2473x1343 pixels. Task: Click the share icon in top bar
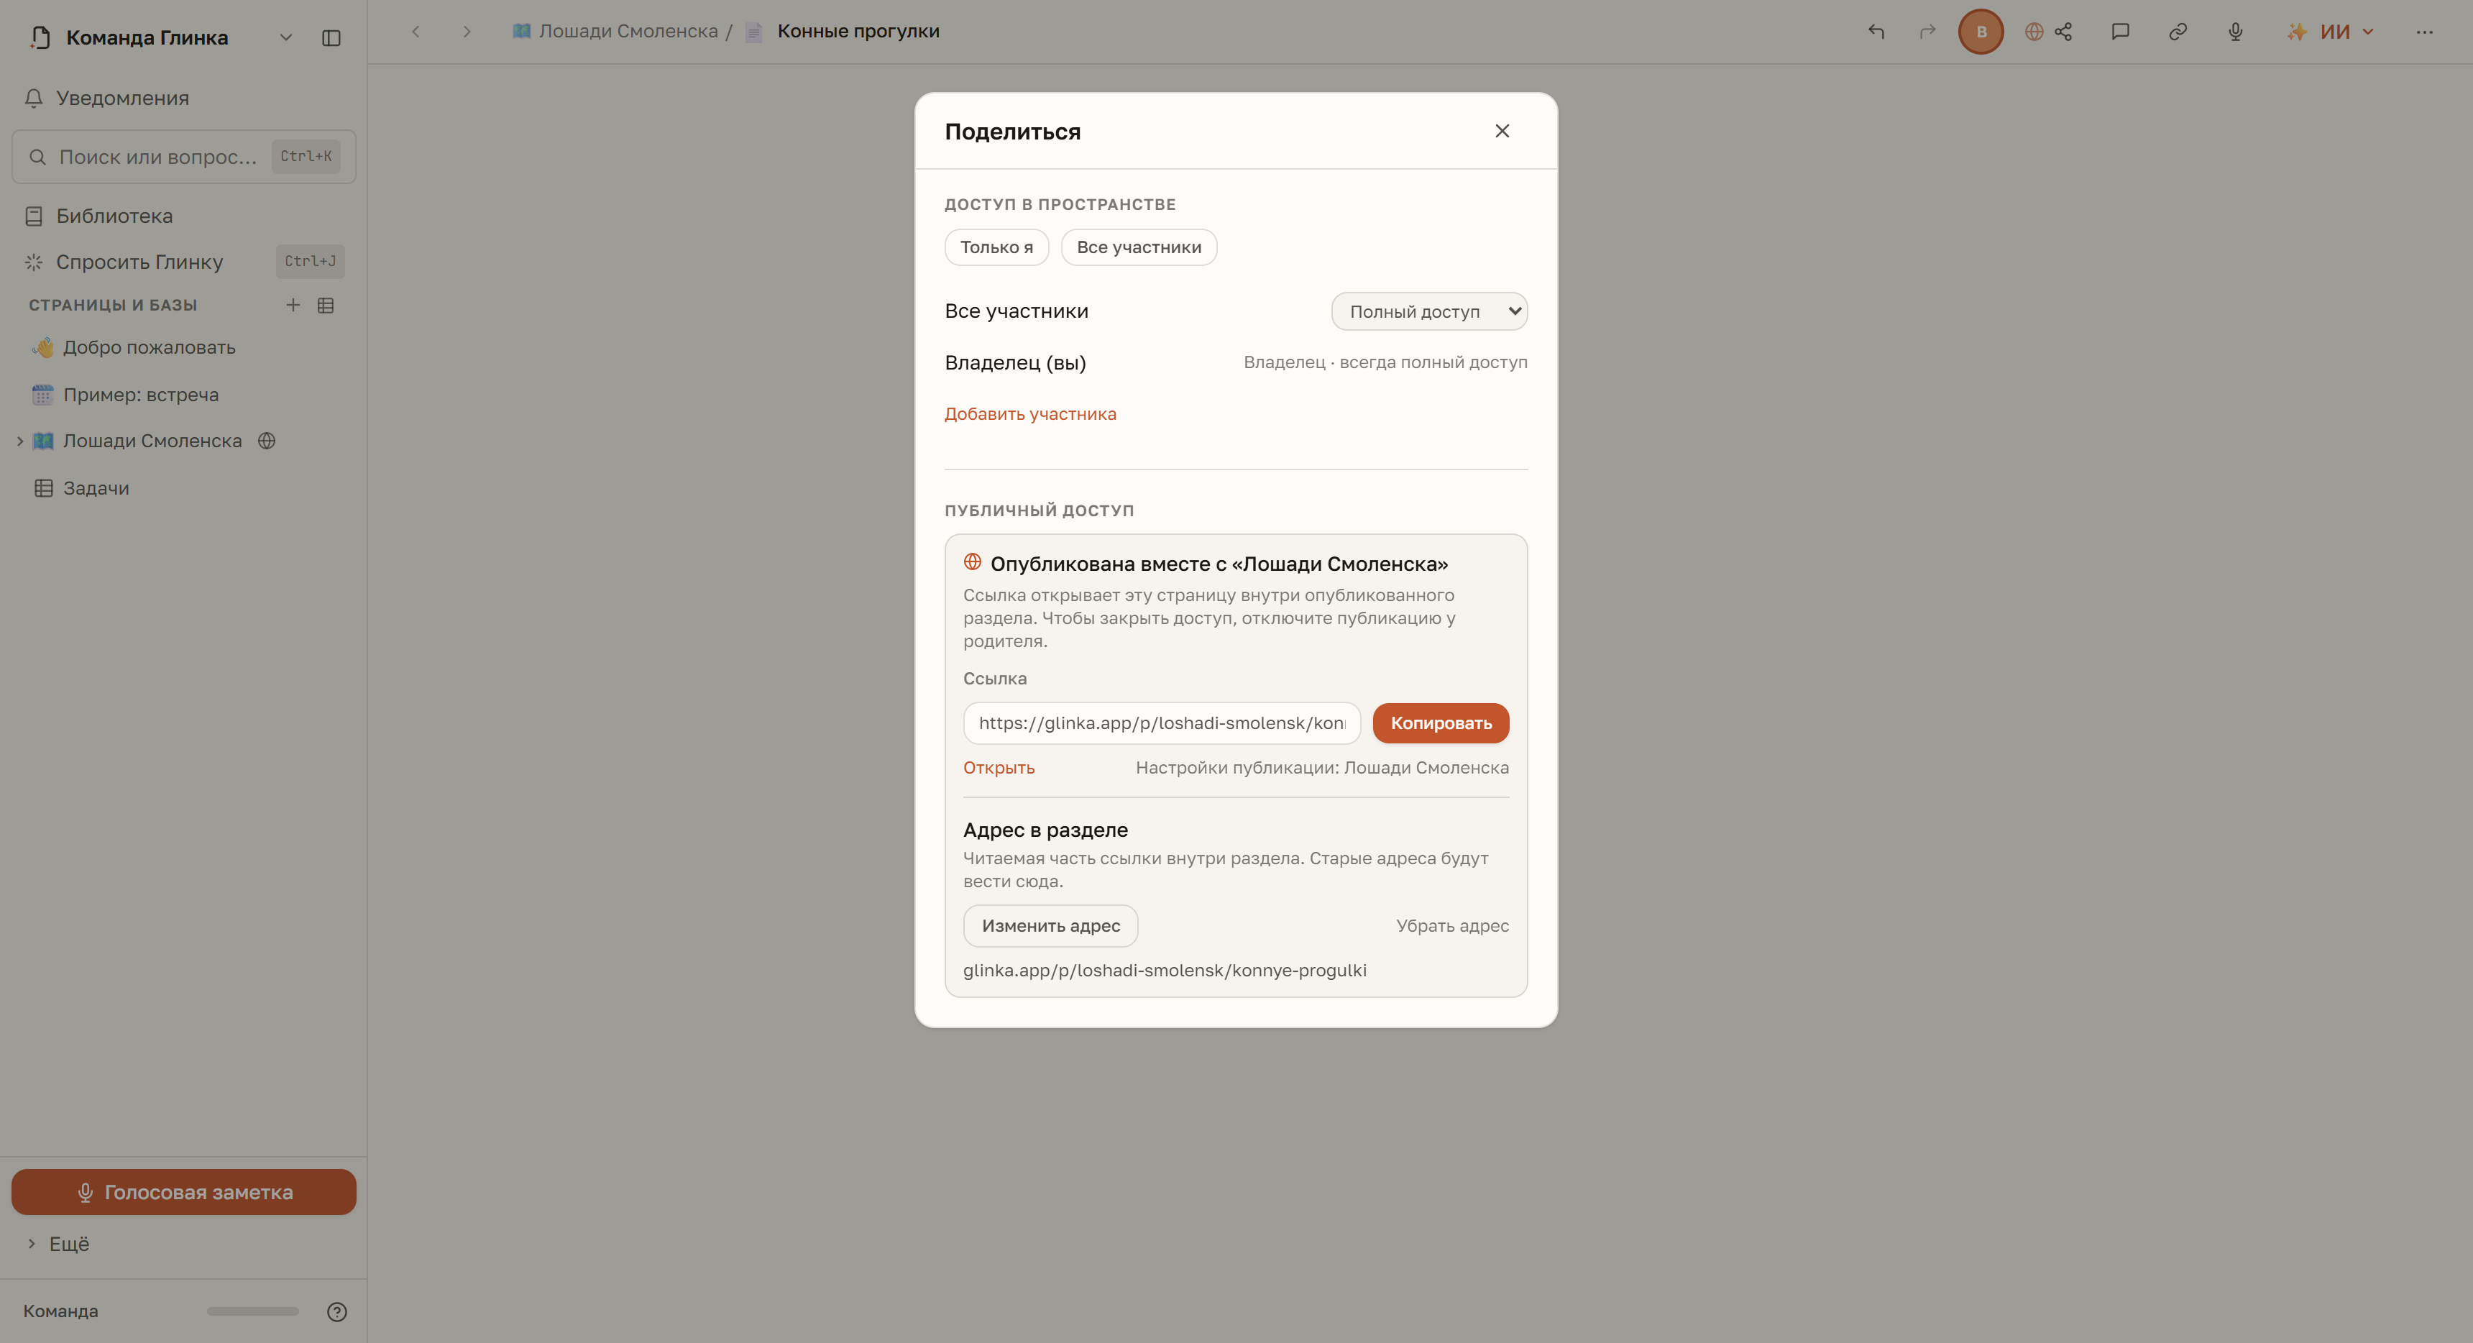[x=2063, y=32]
